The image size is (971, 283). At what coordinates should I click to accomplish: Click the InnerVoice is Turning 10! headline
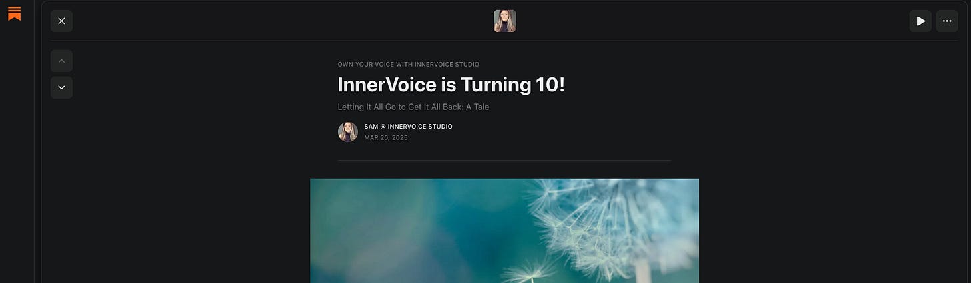click(451, 85)
